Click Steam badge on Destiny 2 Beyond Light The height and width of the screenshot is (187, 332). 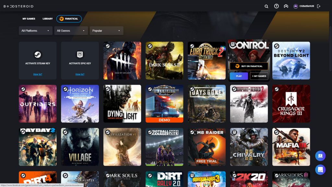pyautogui.click(x=277, y=46)
